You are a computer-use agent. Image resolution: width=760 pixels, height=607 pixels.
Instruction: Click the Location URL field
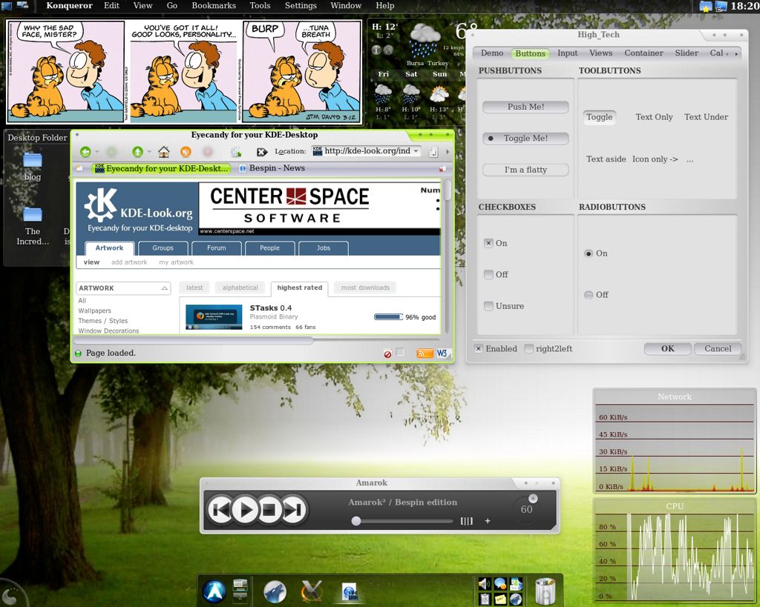point(367,151)
